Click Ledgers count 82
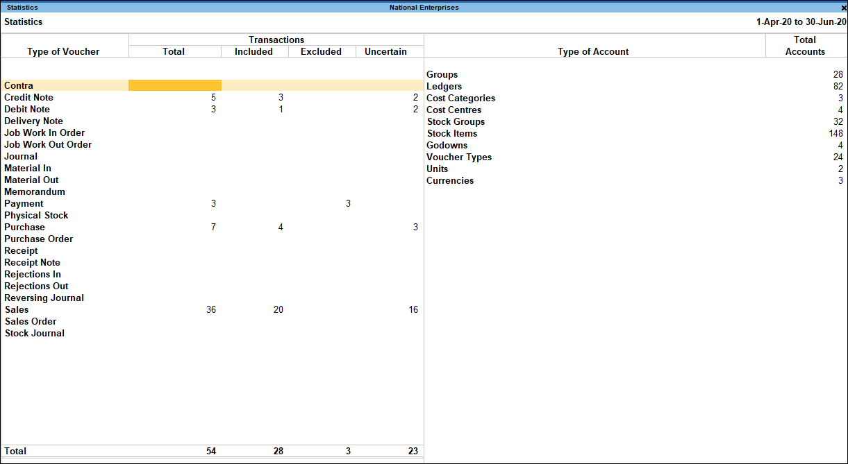Screen dimensions: 848x464 coord(838,87)
